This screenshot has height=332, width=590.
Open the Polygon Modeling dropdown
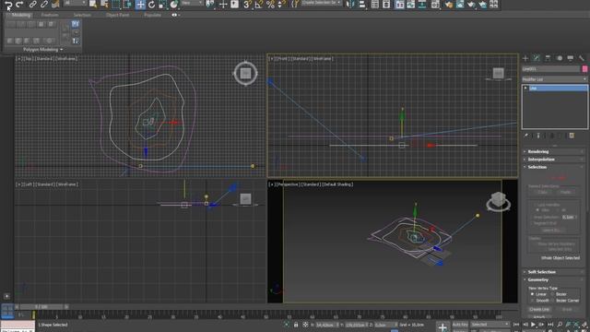coord(43,49)
